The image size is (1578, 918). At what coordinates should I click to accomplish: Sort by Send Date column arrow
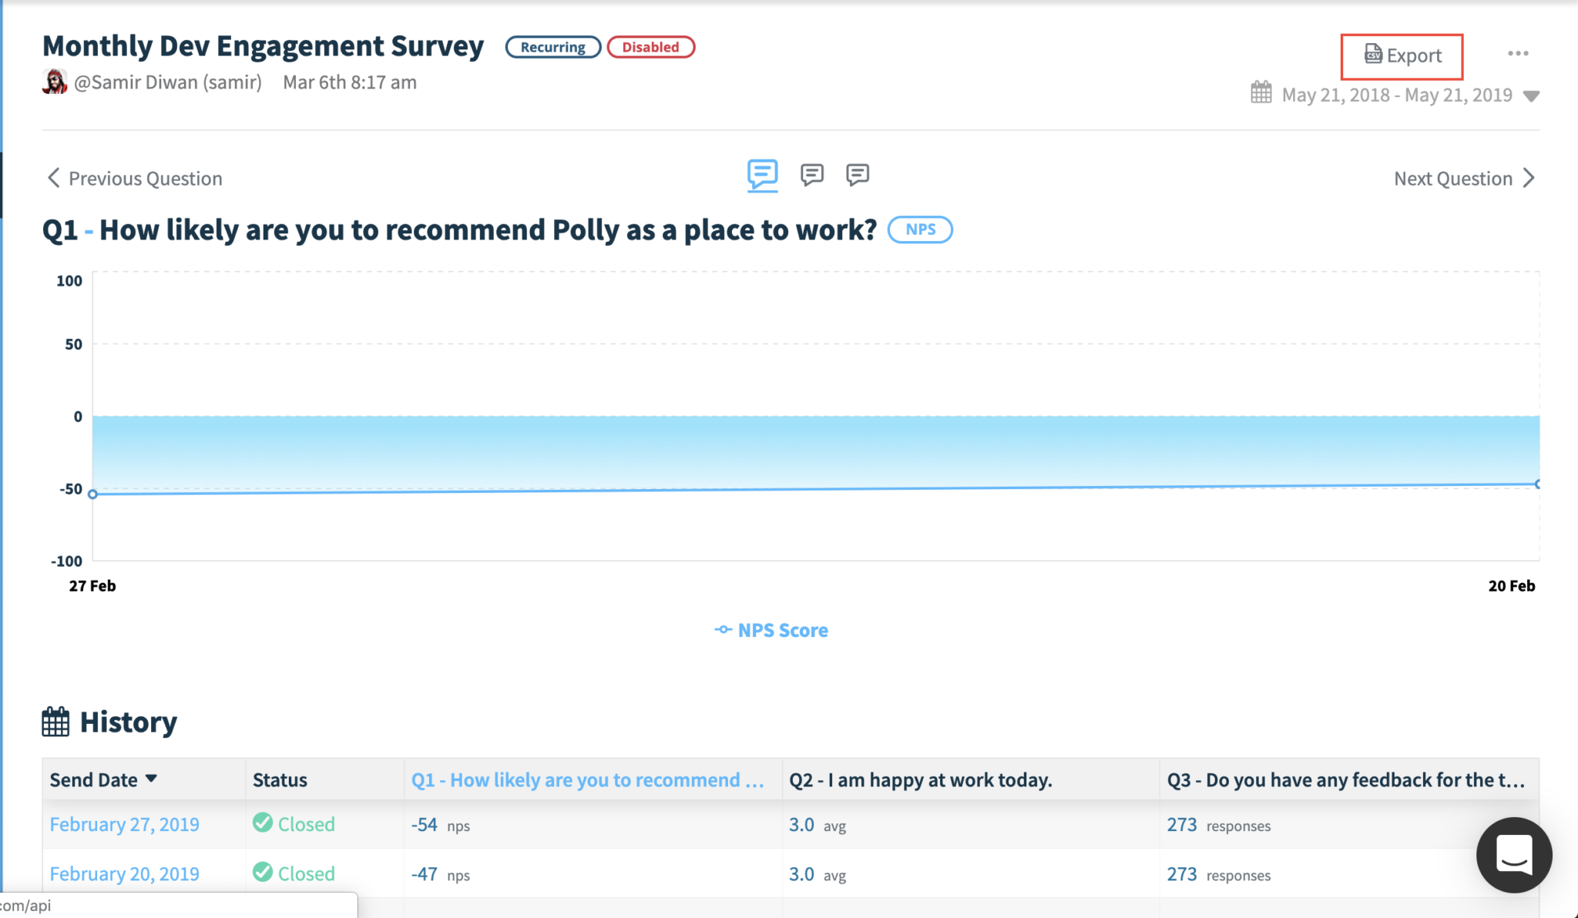(152, 779)
